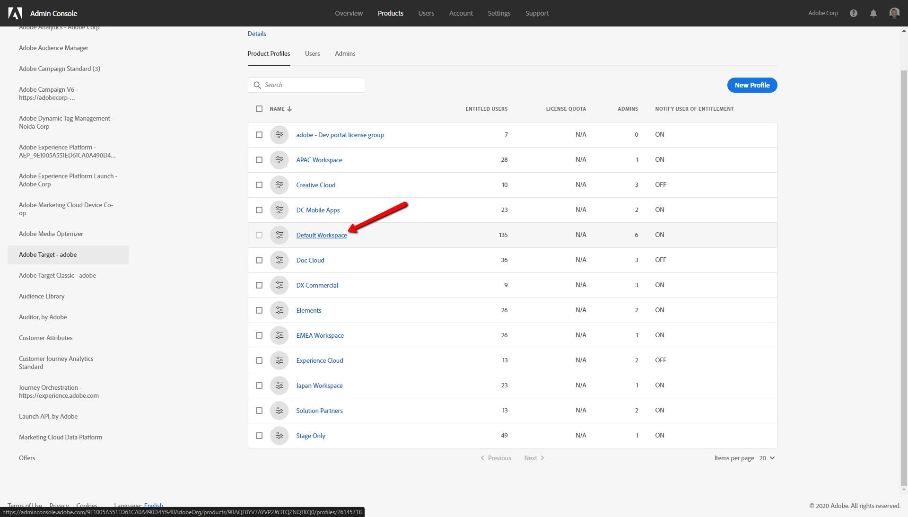The height and width of the screenshot is (517, 908).
Task: Click the Adobe logo icon
Action: tap(15, 13)
